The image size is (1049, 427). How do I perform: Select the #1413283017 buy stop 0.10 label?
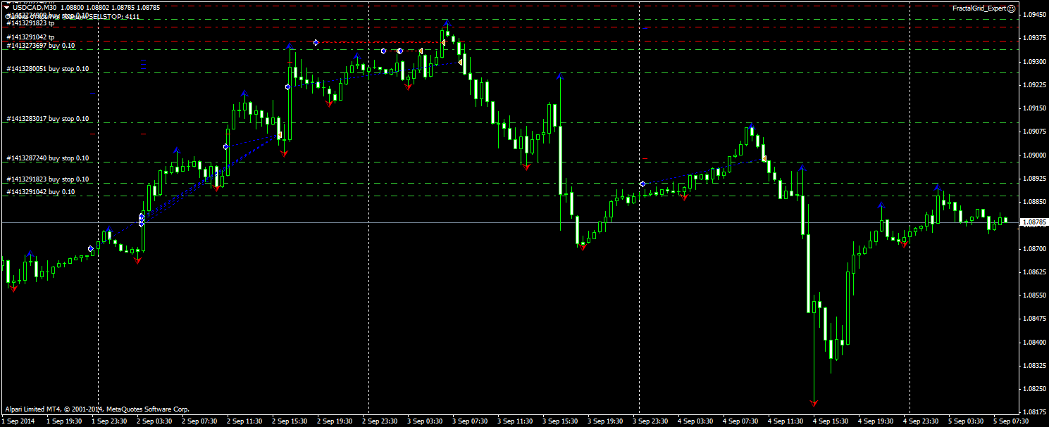(x=48, y=119)
